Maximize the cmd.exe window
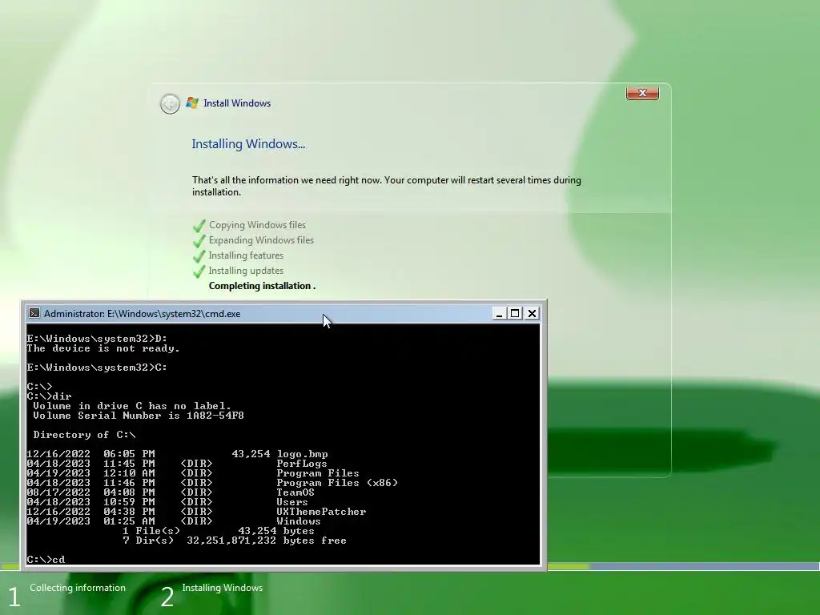Viewport: 820px width, 615px height. pos(515,313)
